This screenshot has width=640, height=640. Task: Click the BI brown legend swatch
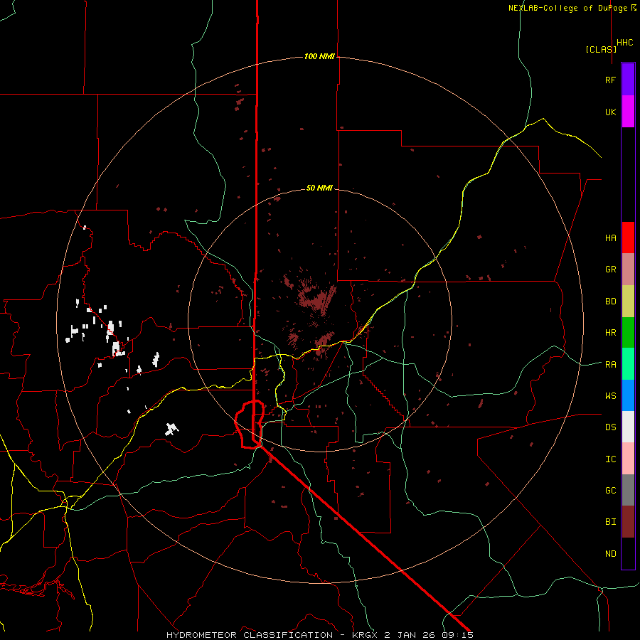[x=628, y=522]
